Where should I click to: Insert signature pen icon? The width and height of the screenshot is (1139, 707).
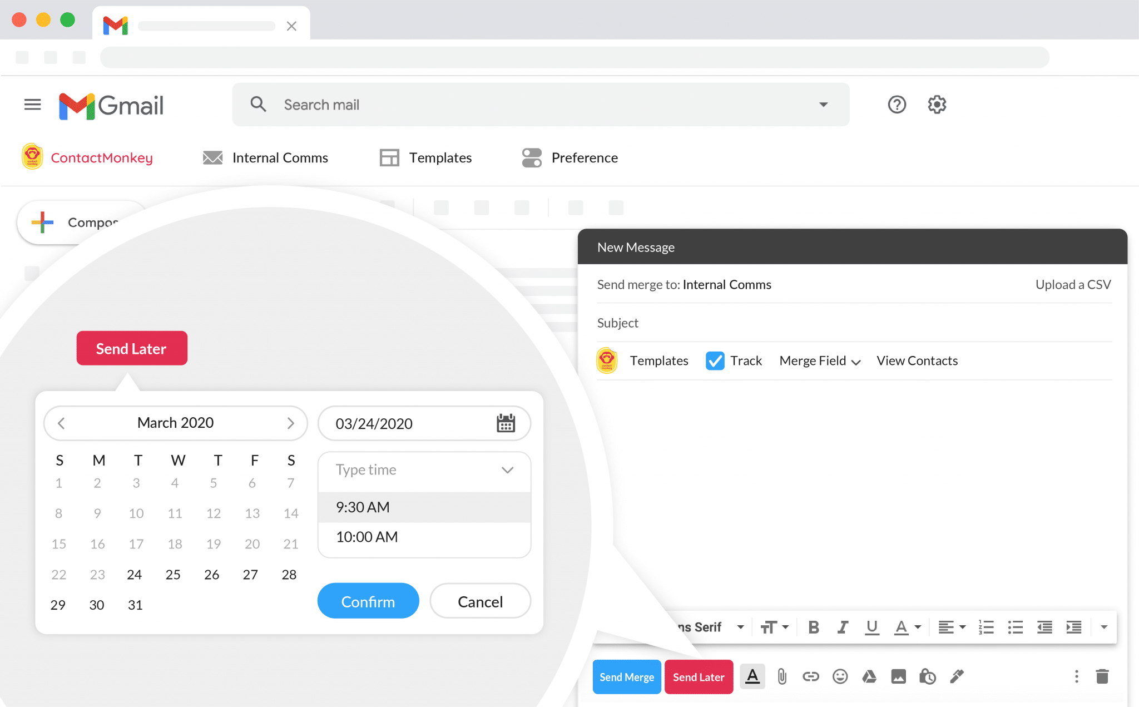pos(957,676)
